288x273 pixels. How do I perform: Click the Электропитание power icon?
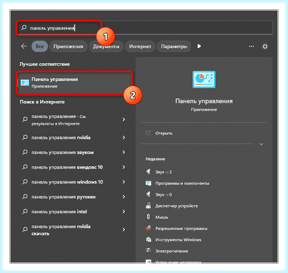[148, 250]
